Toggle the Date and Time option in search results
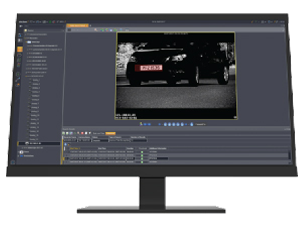303x227 pixels. point(99,133)
